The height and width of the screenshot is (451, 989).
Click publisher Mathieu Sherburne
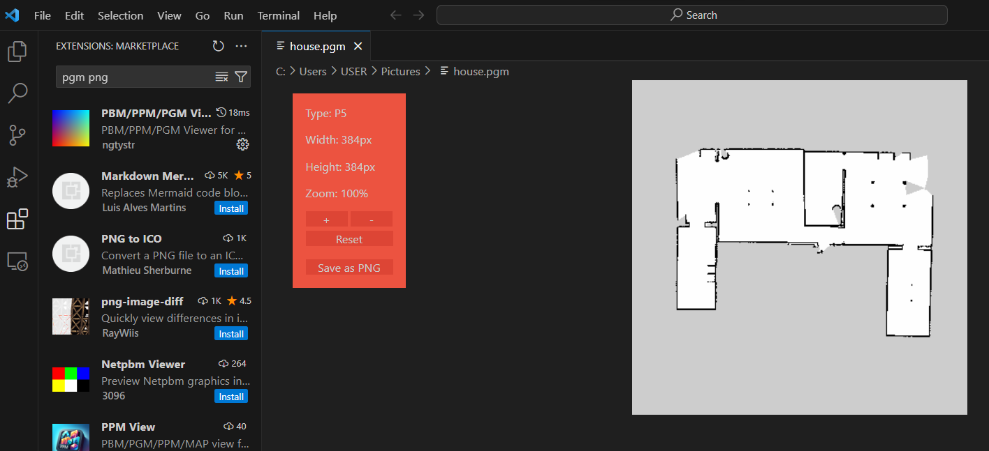click(147, 270)
